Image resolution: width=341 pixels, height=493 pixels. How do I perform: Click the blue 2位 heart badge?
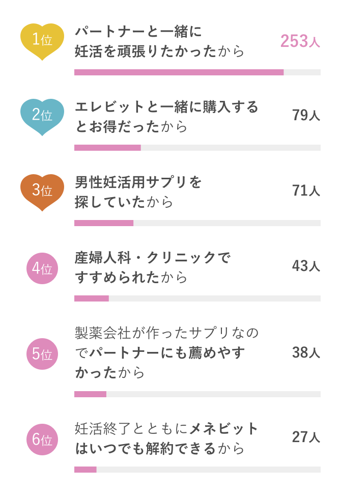point(42,117)
